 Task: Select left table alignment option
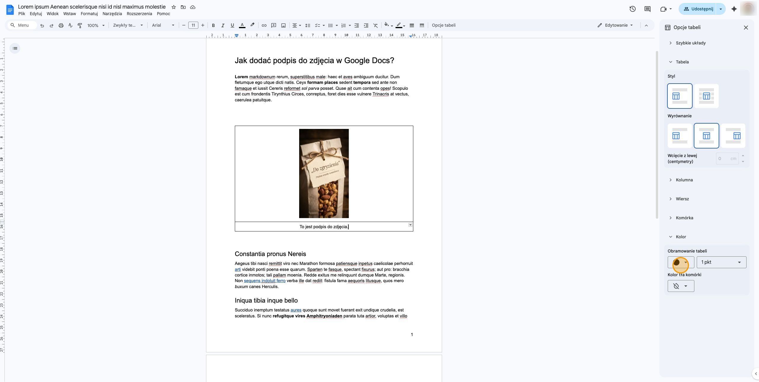680,136
